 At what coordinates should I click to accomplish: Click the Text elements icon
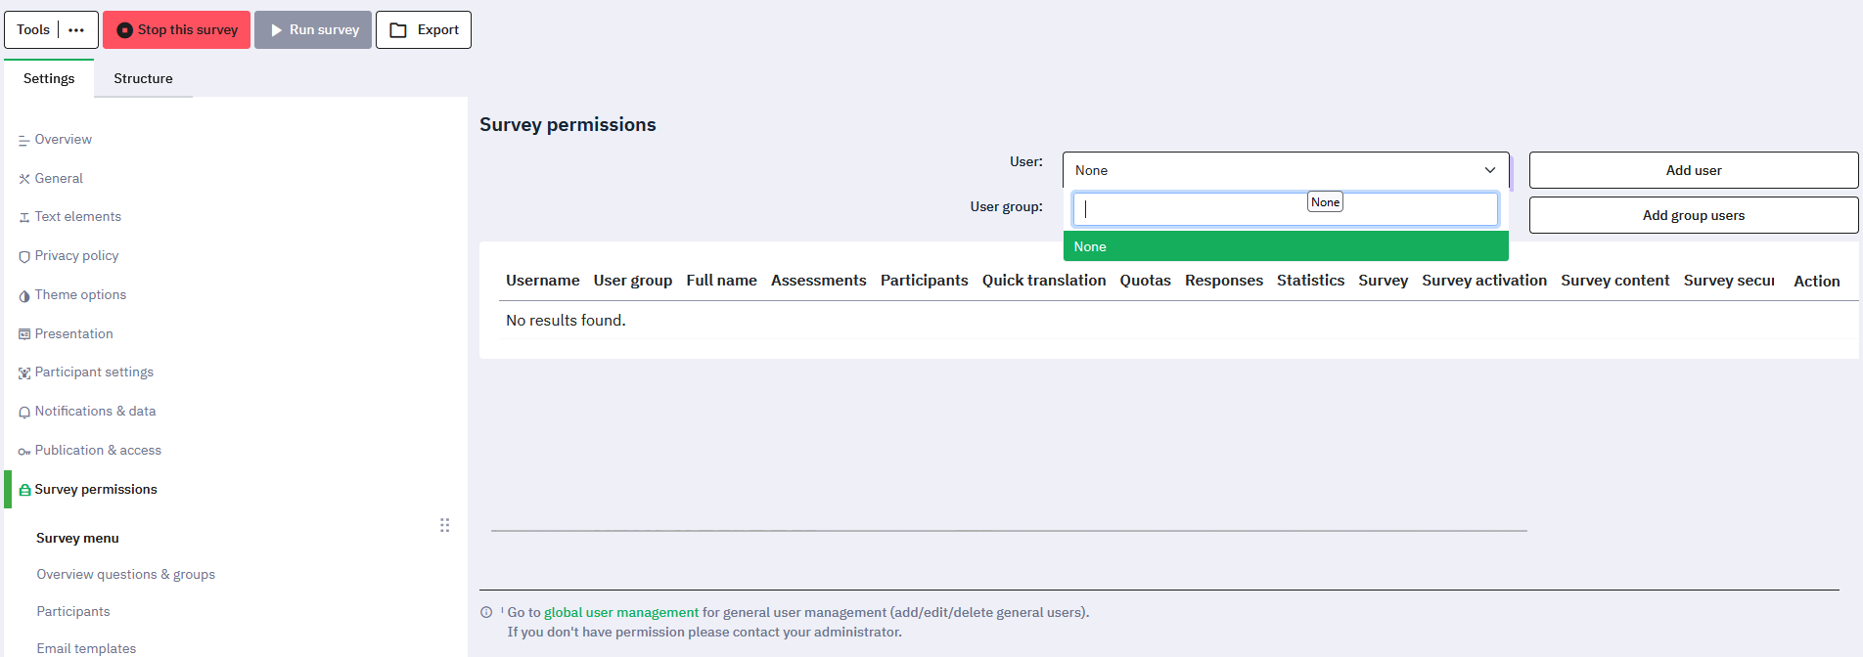click(24, 218)
